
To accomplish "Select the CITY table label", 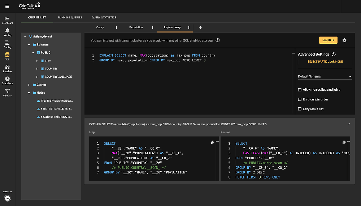I will pyautogui.click(x=48, y=61).
